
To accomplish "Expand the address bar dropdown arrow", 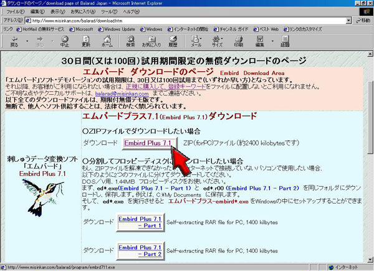I will pyautogui.click(x=348, y=21).
